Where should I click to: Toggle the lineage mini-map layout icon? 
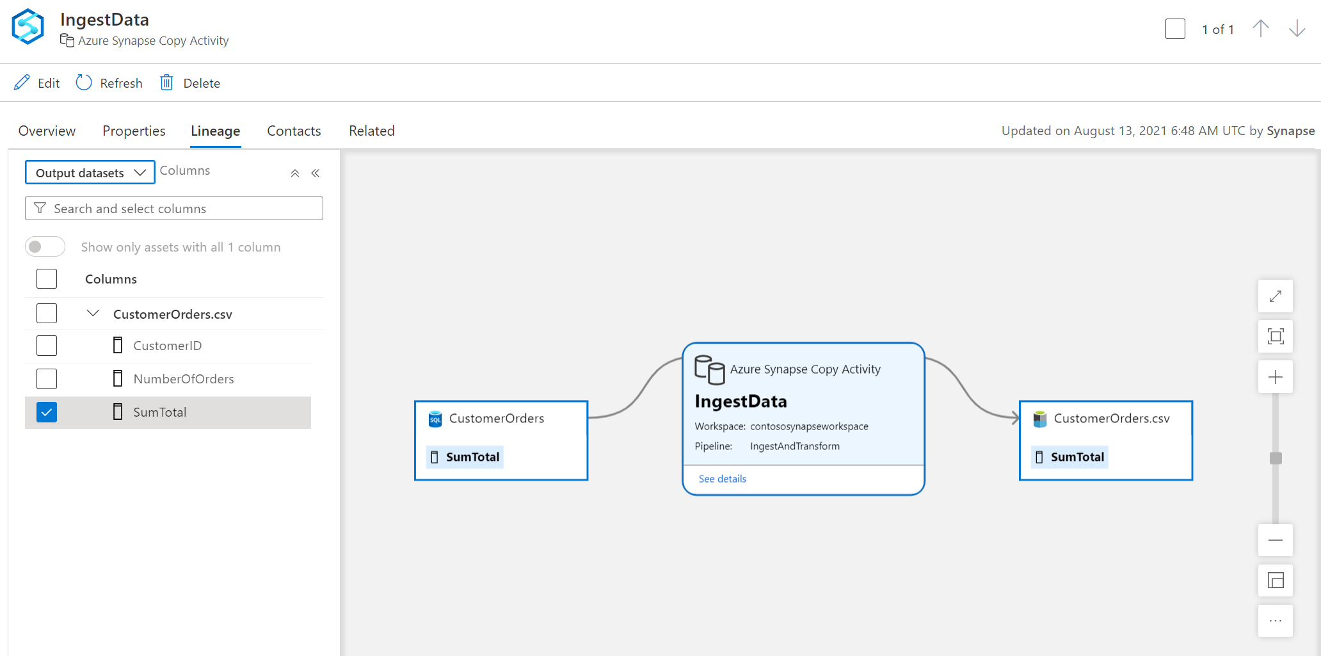pyautogui.click(x=1276, y=580)
